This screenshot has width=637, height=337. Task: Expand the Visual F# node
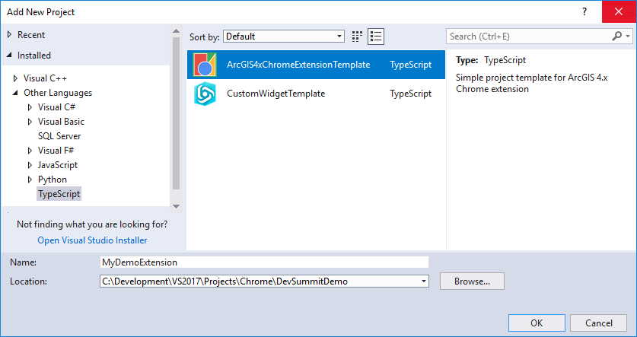tap(30, 151)
